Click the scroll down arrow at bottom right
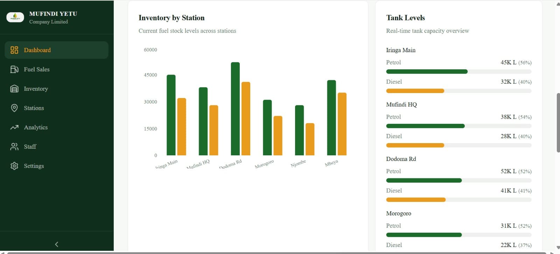 point(558,248)
